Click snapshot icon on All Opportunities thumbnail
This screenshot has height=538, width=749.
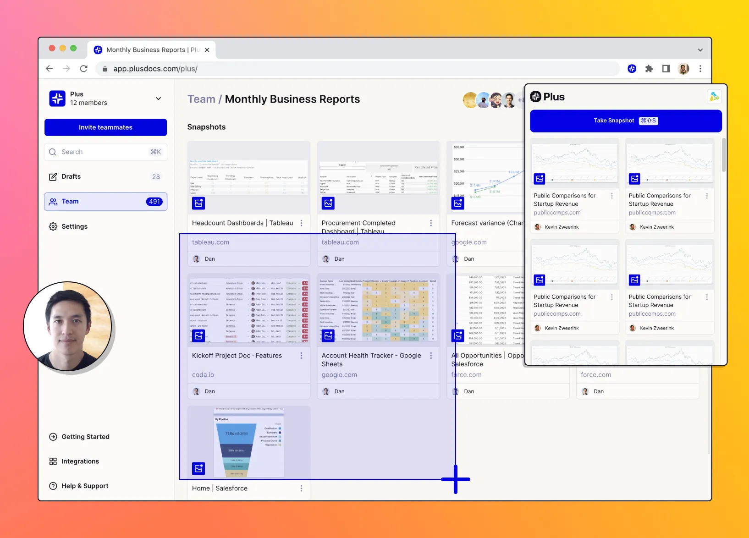(458, 336)
